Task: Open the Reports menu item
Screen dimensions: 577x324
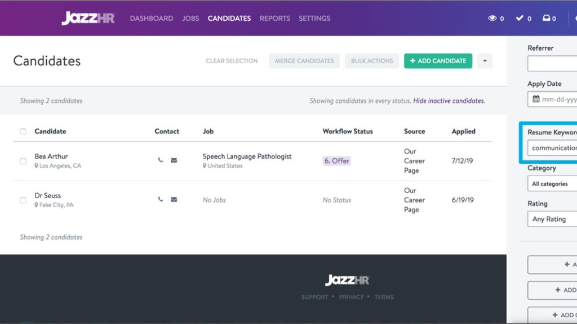Action: tap(274, 19)
